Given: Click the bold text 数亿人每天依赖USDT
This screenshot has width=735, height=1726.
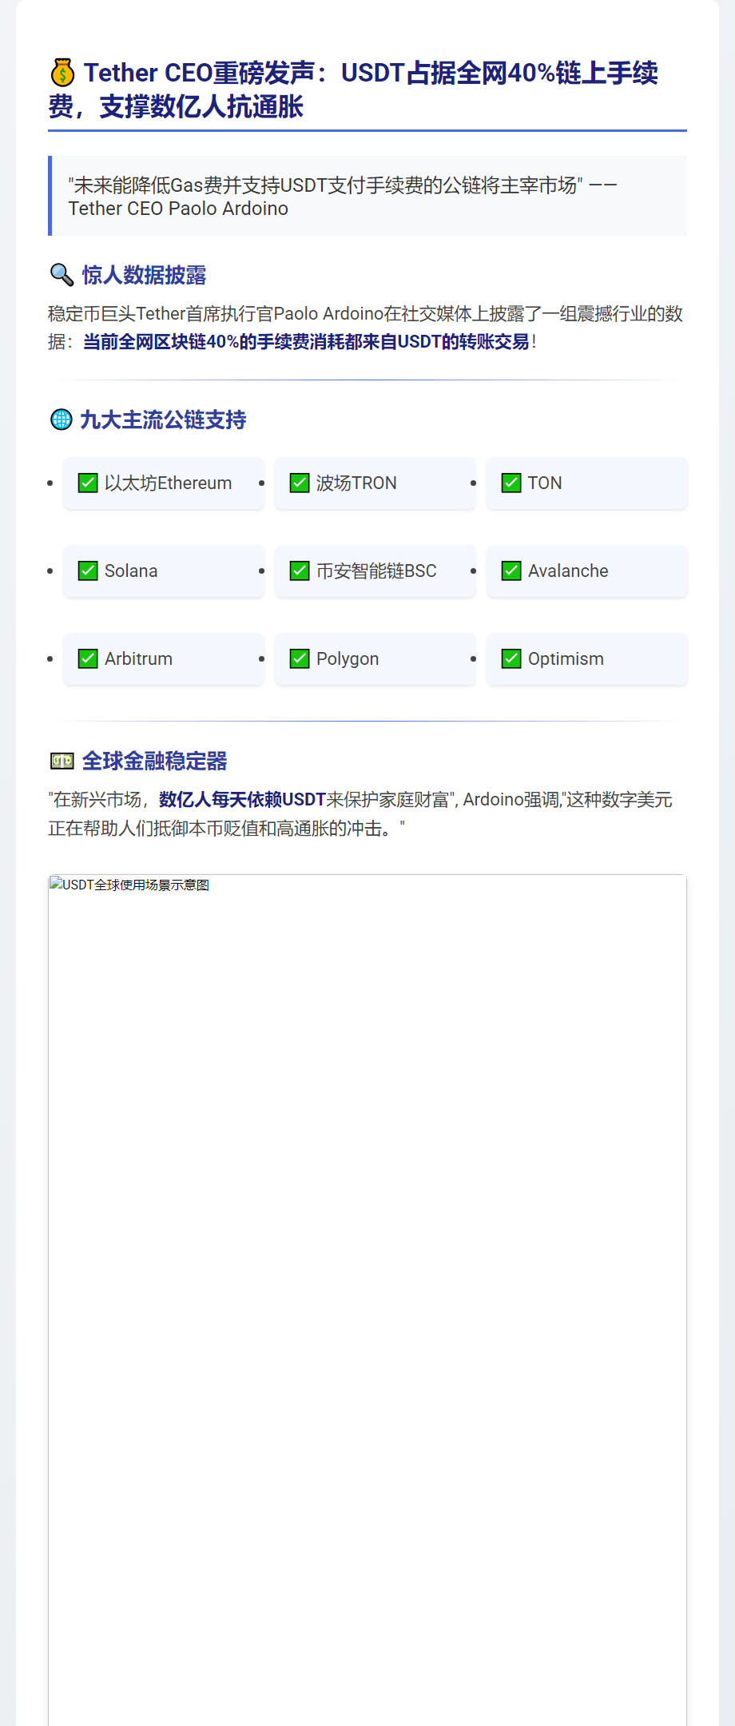Looking at the screenshot, I should (x=243, y=800).
